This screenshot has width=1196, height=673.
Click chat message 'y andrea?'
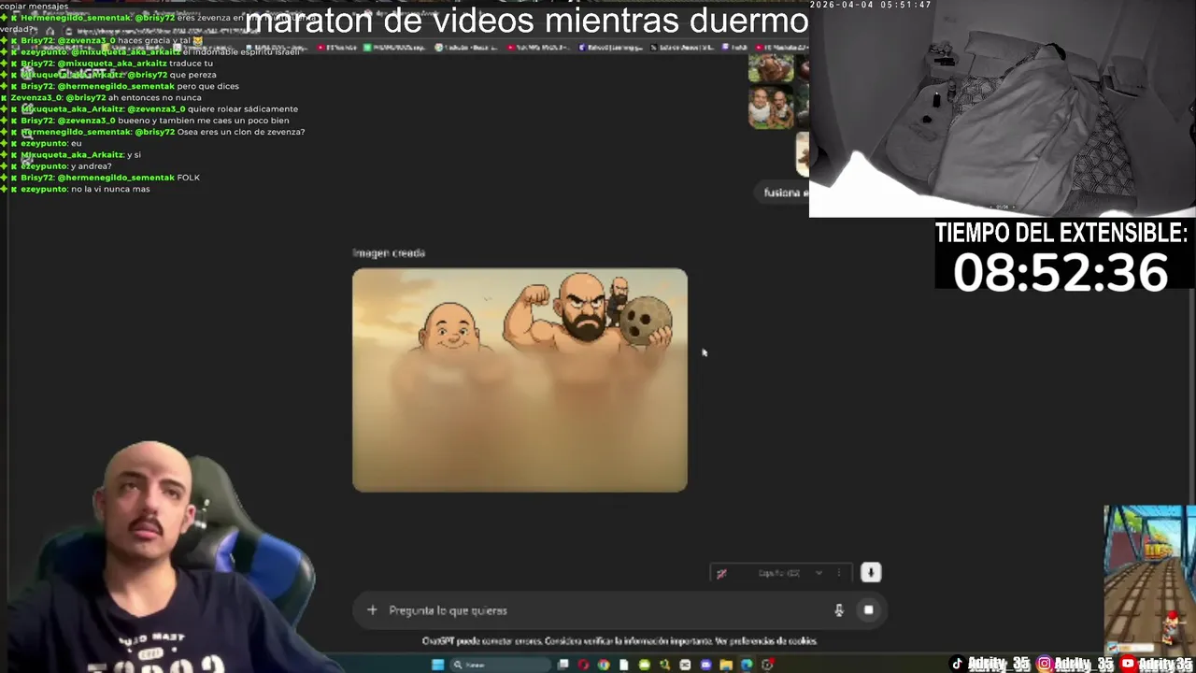91,166
